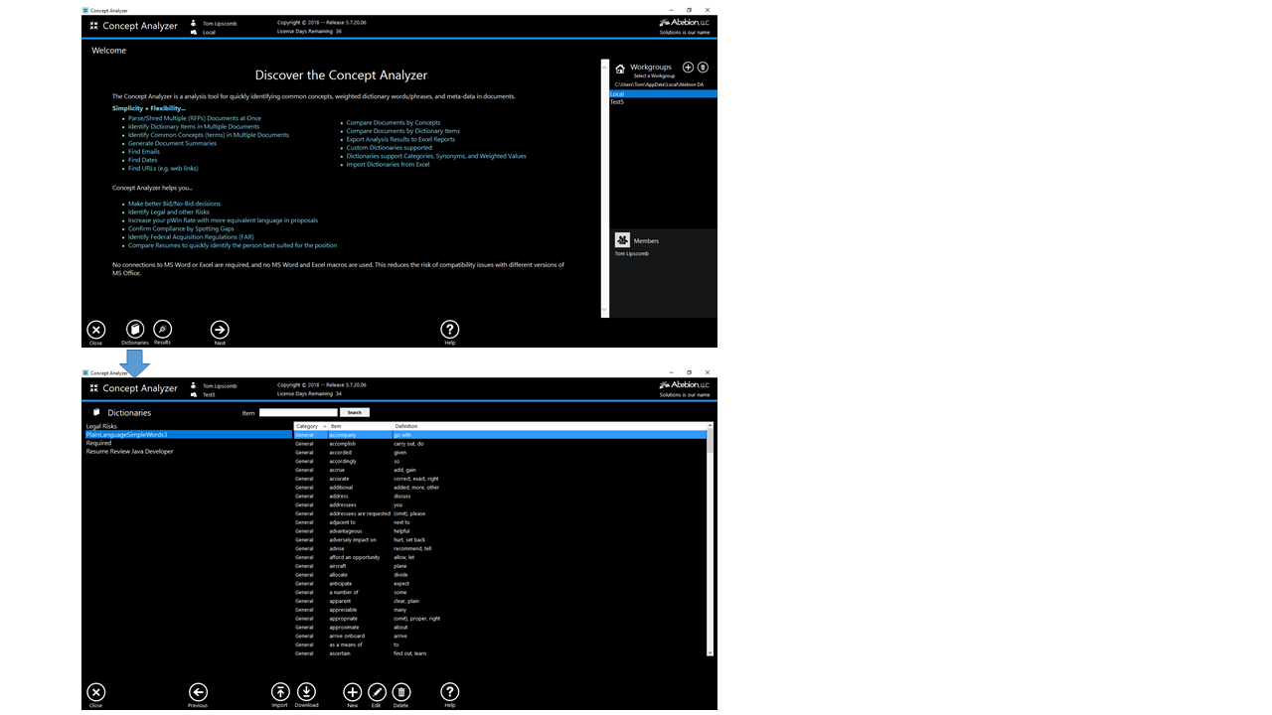Click the scroll-down arrow of the dictionary table
The image size is (1272, 715).
[x=710, y=652]
